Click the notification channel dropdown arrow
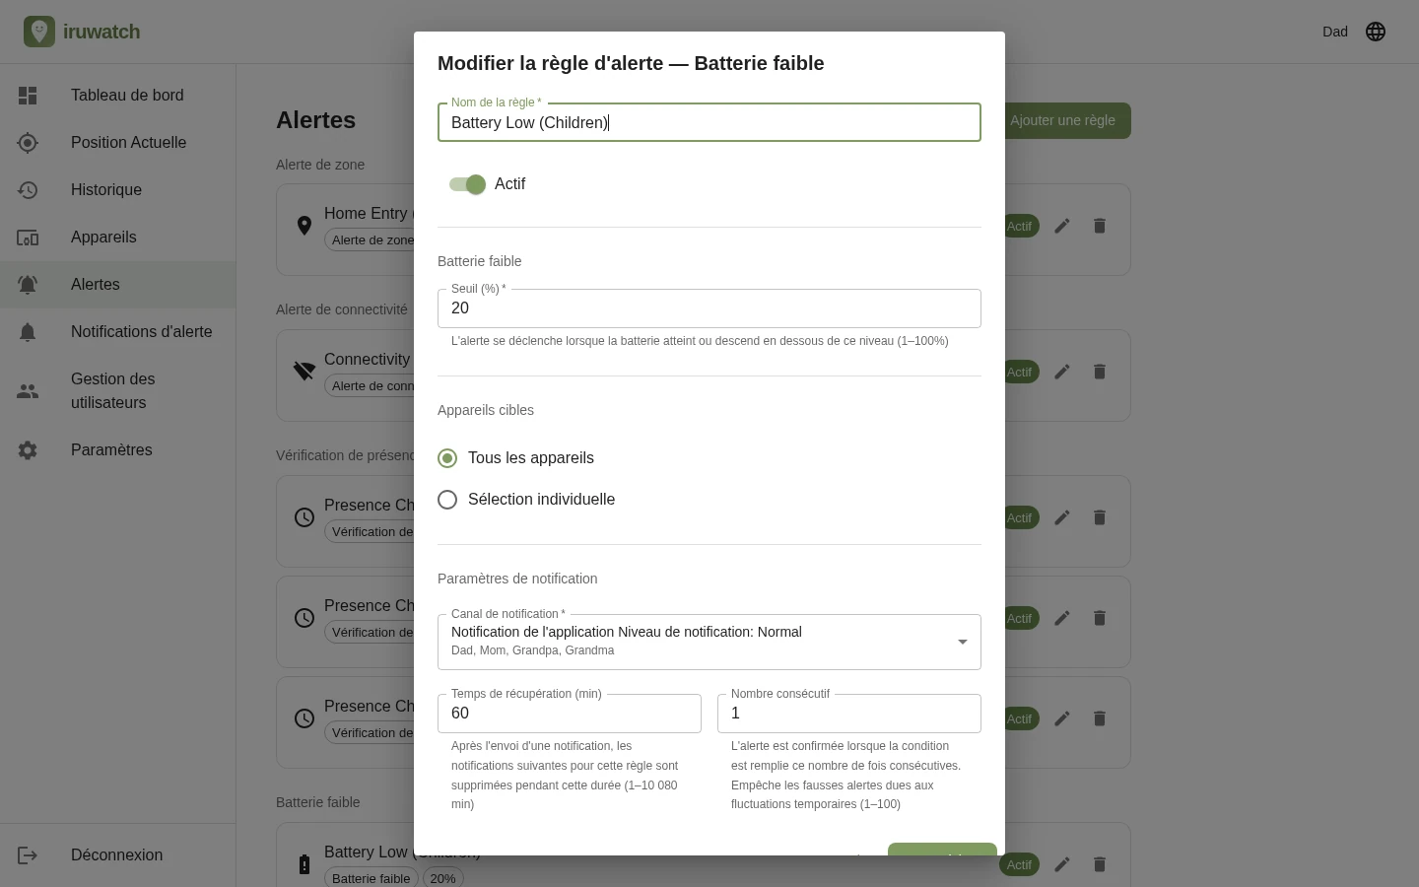Screen dimensions: 1419x887 [963, 642]
